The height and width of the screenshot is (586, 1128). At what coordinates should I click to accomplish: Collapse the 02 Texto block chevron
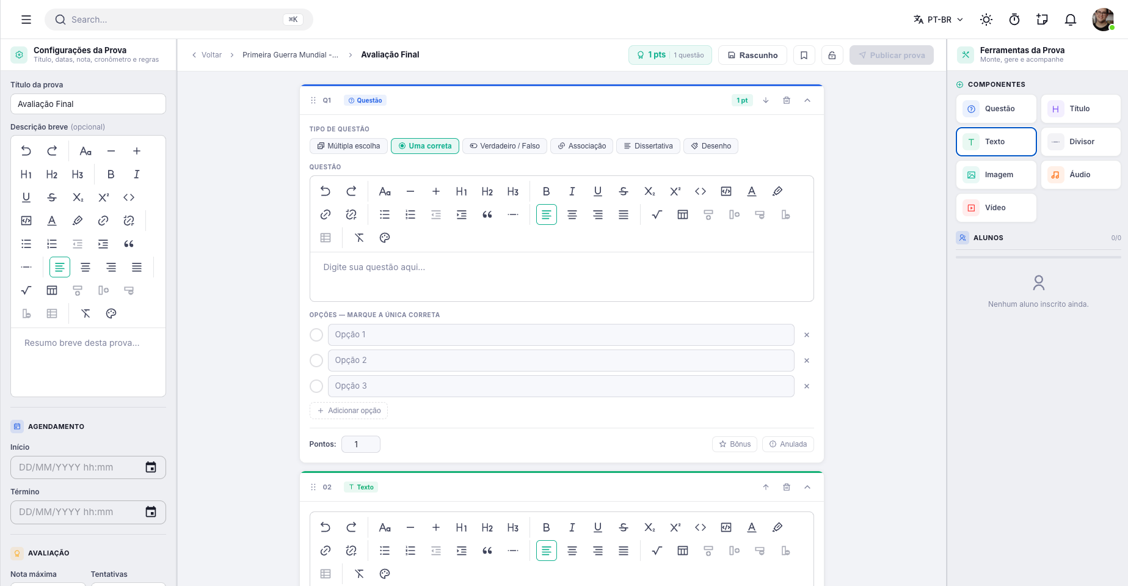[x=807, y=487]
